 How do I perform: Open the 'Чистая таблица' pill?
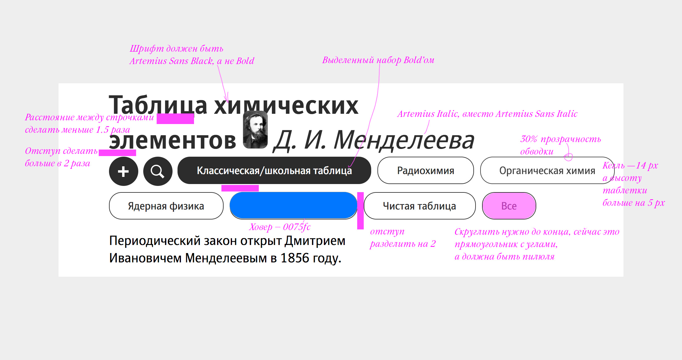[x=419, y=206]
